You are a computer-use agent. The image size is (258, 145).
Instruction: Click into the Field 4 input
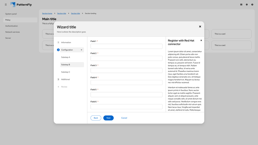pyautogui.click(x=126, y=82)
